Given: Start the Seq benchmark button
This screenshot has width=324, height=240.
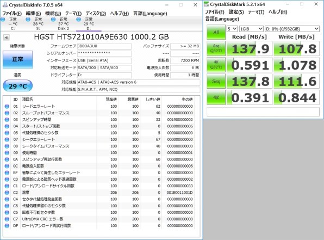Looking at the screenshot, I should 216,81.
